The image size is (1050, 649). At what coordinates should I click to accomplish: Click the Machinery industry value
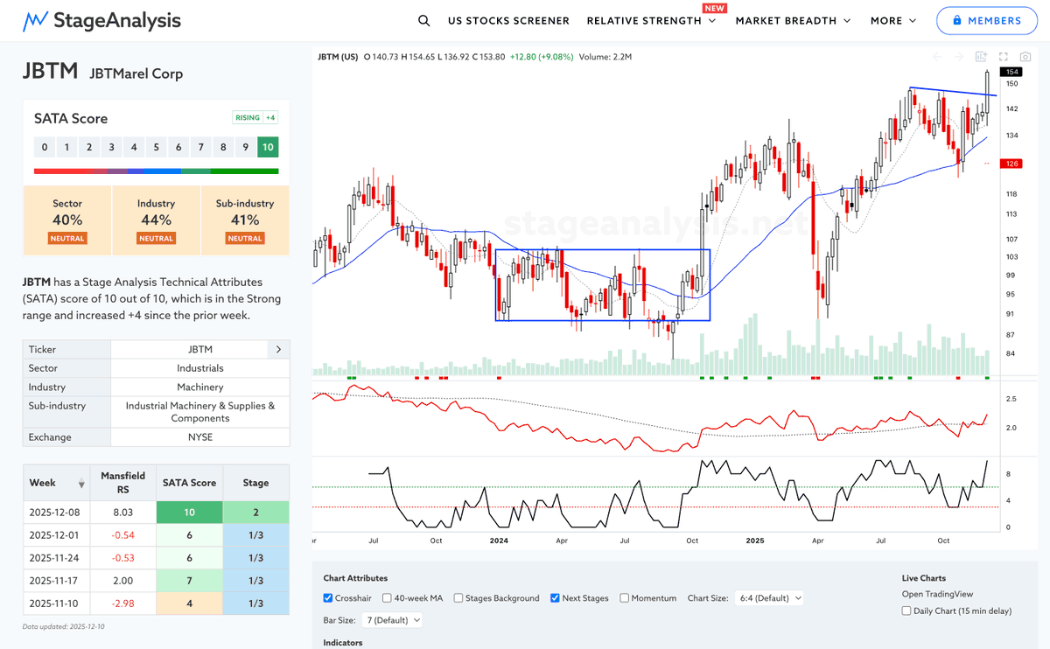point(200,387)
